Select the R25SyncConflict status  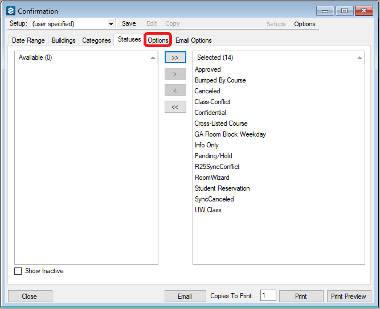click(217, 167)
